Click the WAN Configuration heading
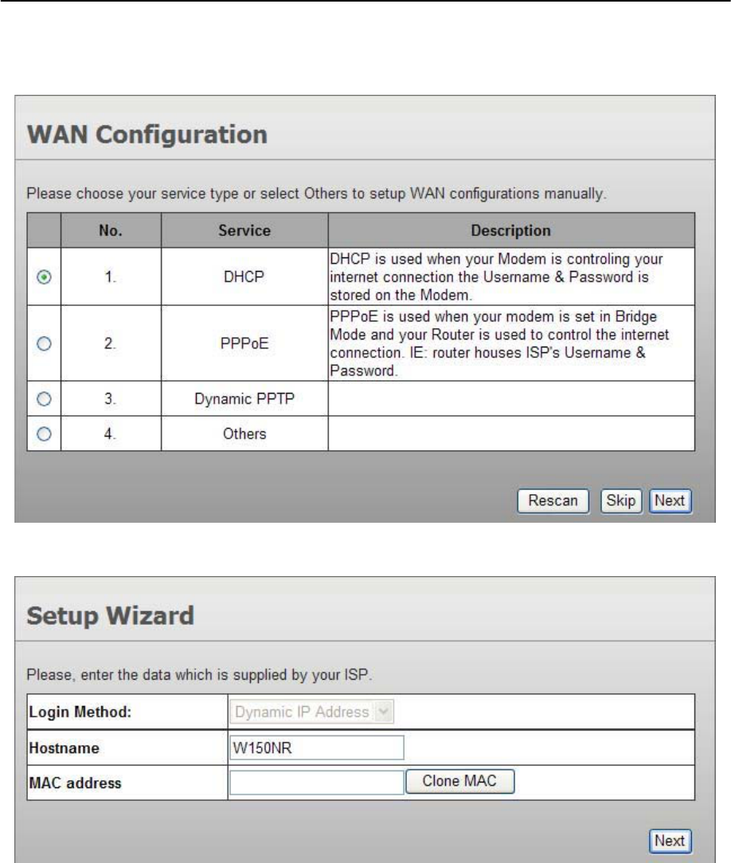The image size is (731, 863). tap(147, 135)
